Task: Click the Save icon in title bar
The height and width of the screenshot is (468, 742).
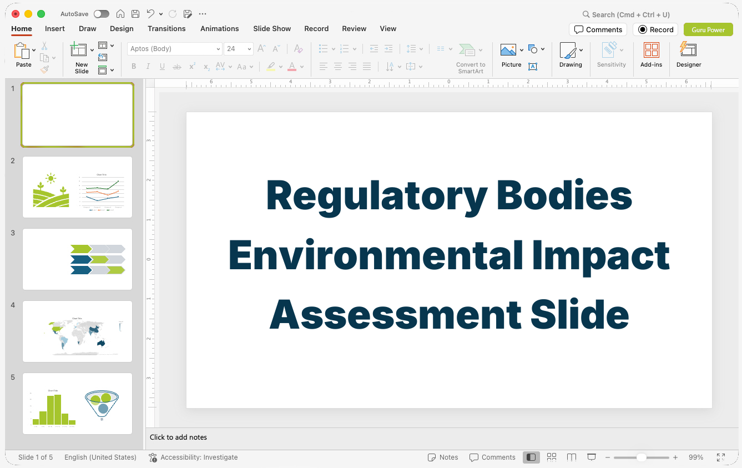Action: 135,14
